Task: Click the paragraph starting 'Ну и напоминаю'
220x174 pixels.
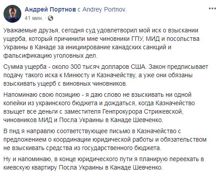Action: [x=104, y=163]
